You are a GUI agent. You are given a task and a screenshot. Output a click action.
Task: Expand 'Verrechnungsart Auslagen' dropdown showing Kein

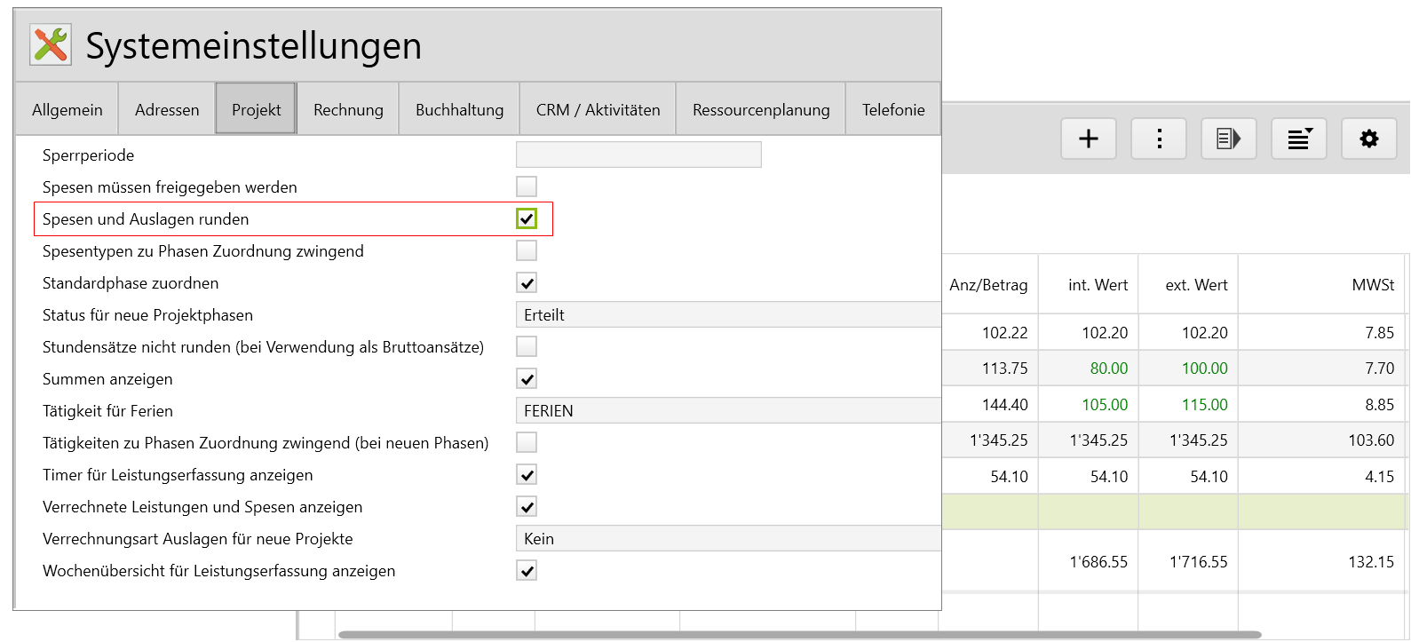pos(727,539)
